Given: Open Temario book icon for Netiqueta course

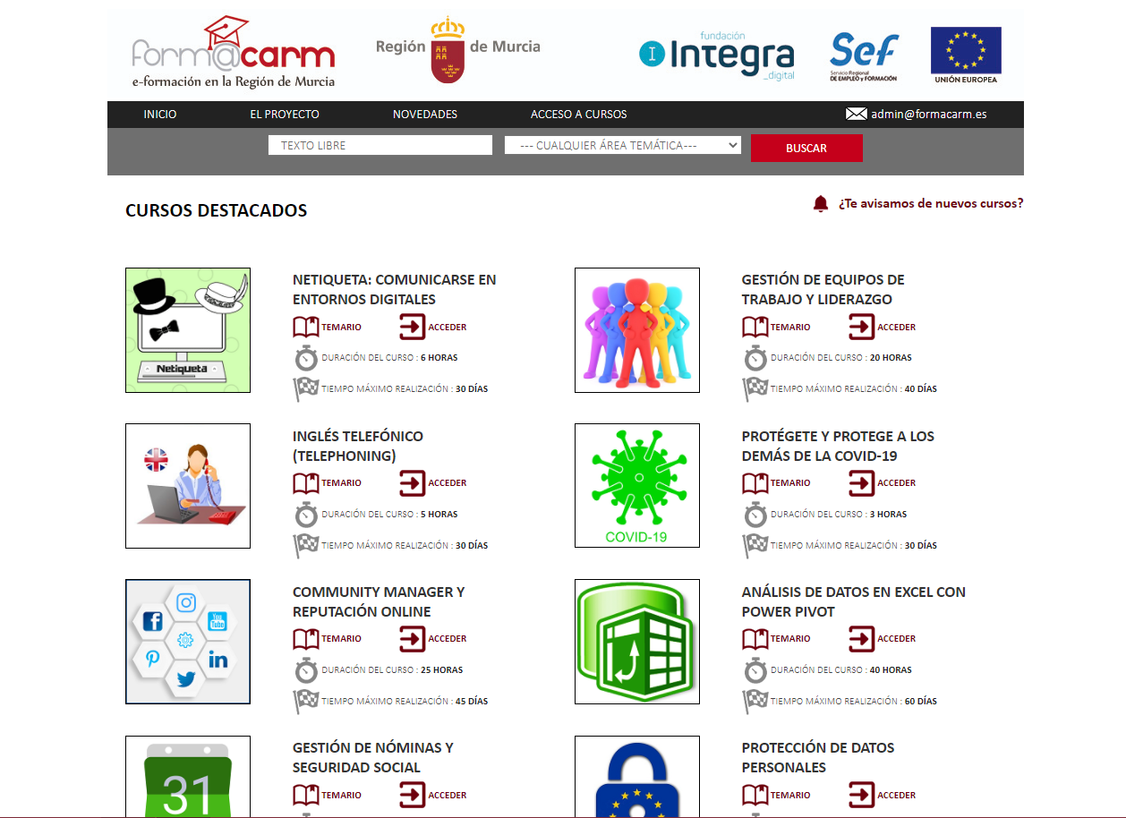Looking at the screenshot, I should click(x=306, y=327).
